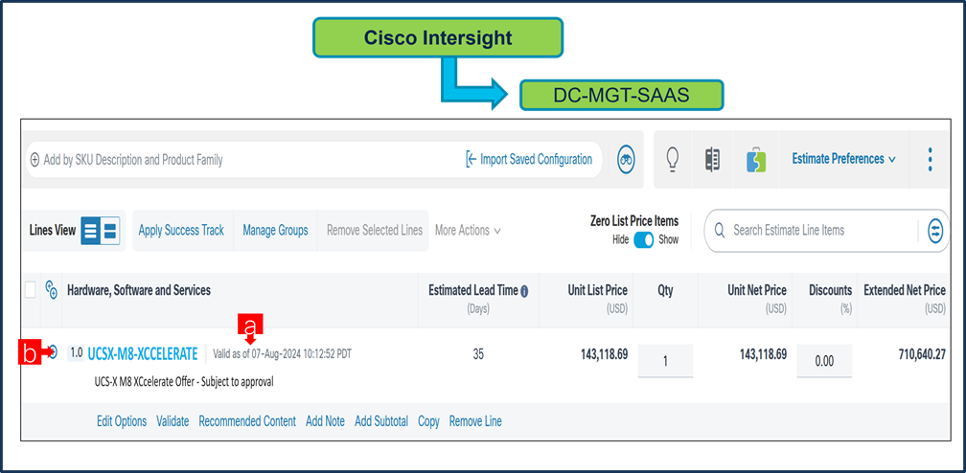Click the Hardware, Software and Services header
This screenshot has height=473, width=966.
pyautogui.click(x=139, y=290)
